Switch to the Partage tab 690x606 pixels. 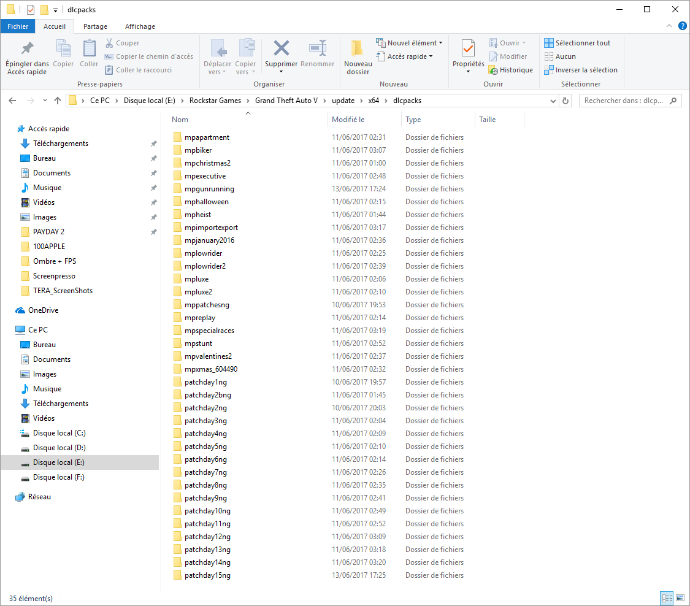(x=95, y=26)
